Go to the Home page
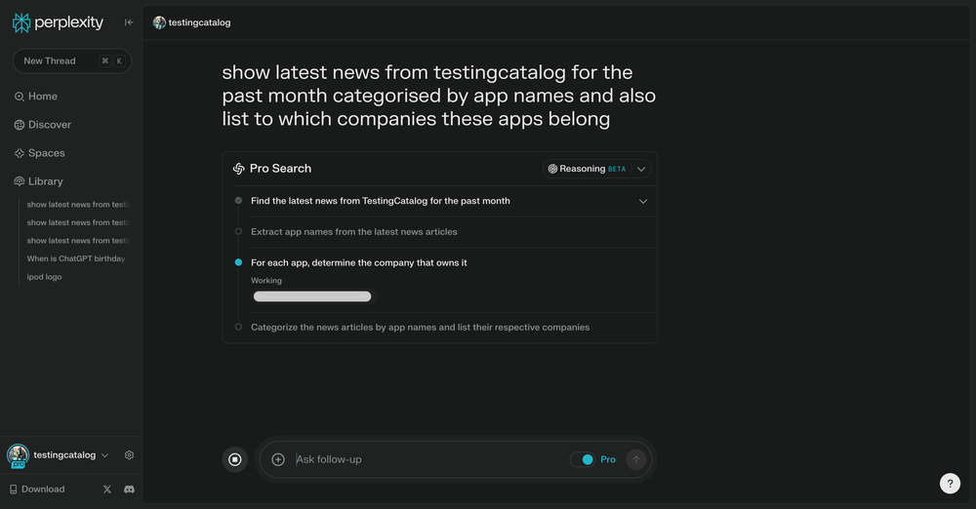Image resolution: width=976 pixels, height=509 pixels. 42,97
